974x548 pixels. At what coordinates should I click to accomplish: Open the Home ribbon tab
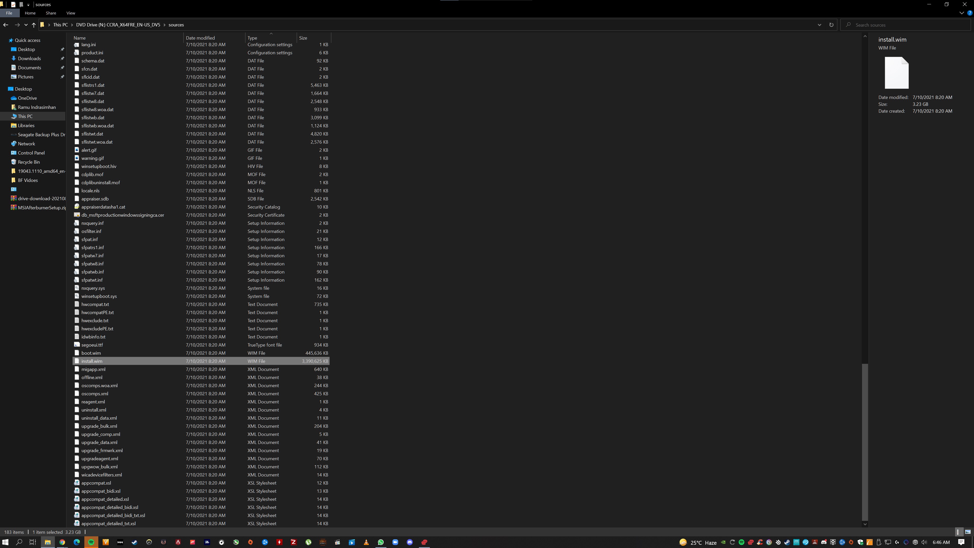[x=30, y=13]
